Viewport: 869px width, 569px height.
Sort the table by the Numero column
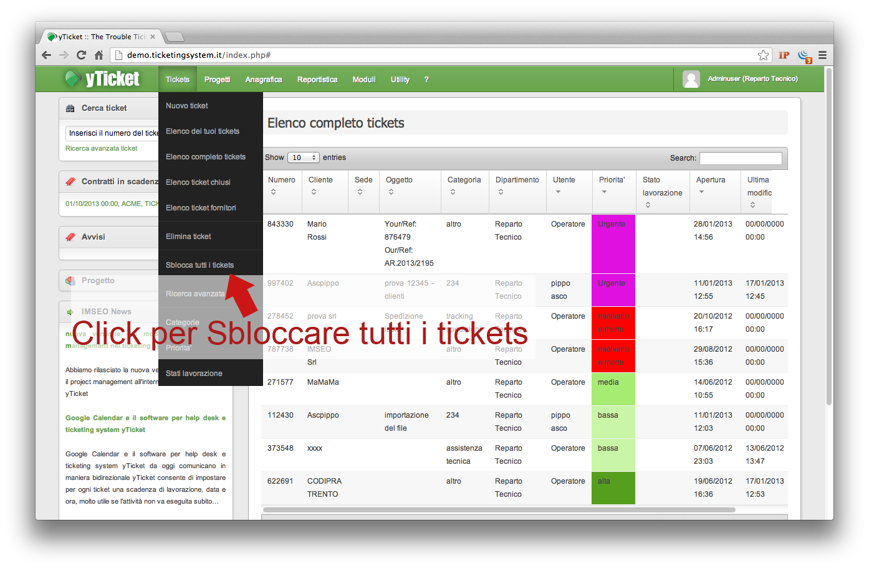281,186
